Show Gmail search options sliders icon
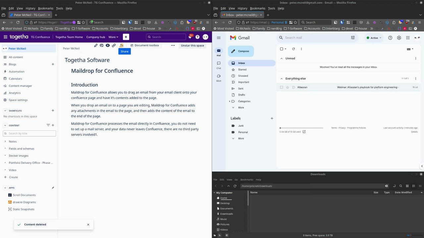 click(353, 38)
